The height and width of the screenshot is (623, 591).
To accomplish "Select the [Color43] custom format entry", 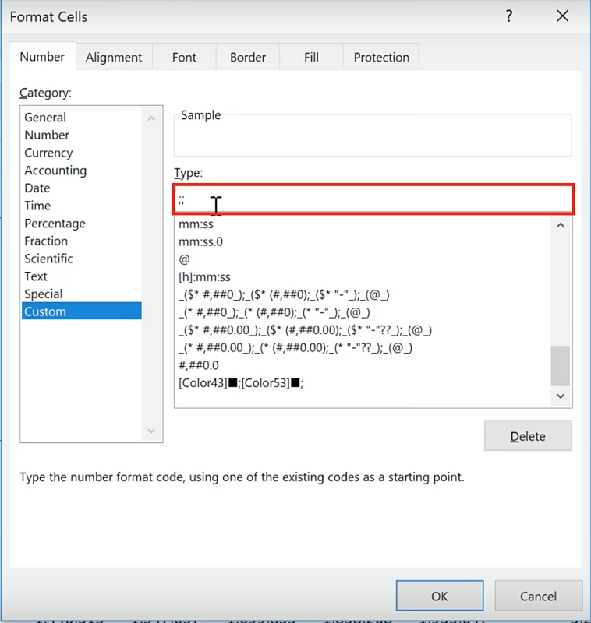I will coord(240,383).
